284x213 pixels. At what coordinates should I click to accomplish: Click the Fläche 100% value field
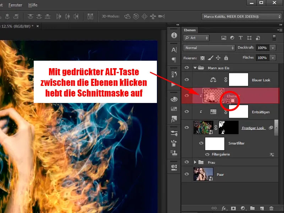262,58
